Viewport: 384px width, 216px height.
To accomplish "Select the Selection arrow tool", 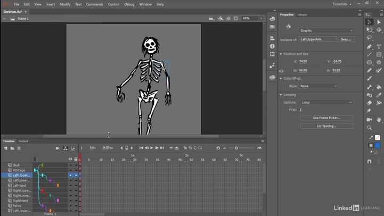I will (x=369, y=22).
